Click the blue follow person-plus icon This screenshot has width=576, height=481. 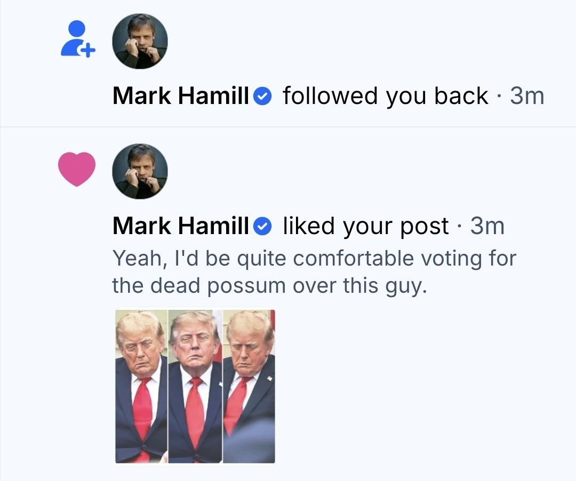coord(77,39)
